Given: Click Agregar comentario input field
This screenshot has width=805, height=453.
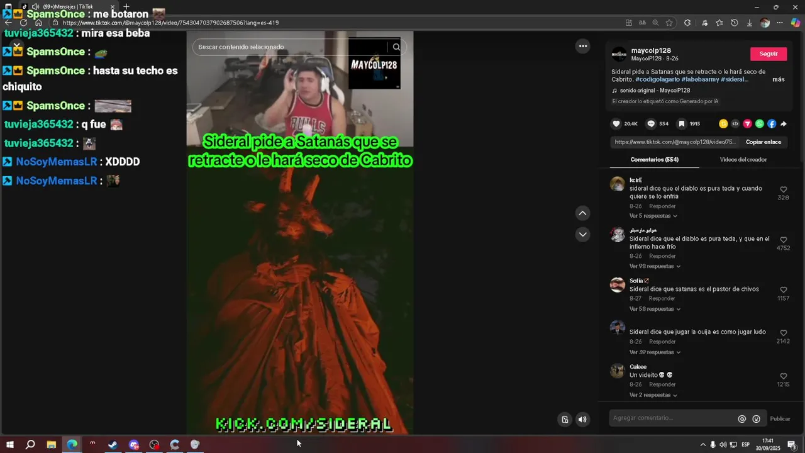Looking at the screenshot, I should tap(673, 418).
